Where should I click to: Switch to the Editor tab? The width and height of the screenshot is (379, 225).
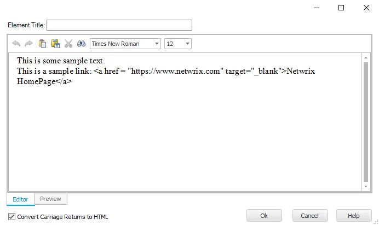(x=21, y=199)
